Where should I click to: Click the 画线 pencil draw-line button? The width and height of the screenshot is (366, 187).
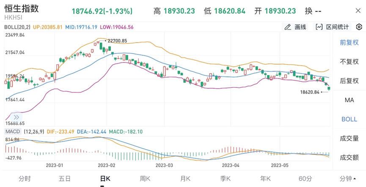pos(295,27)
